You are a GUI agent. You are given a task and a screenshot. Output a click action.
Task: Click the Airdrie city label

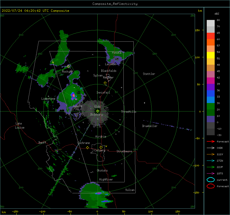click(x=101, y=137)
